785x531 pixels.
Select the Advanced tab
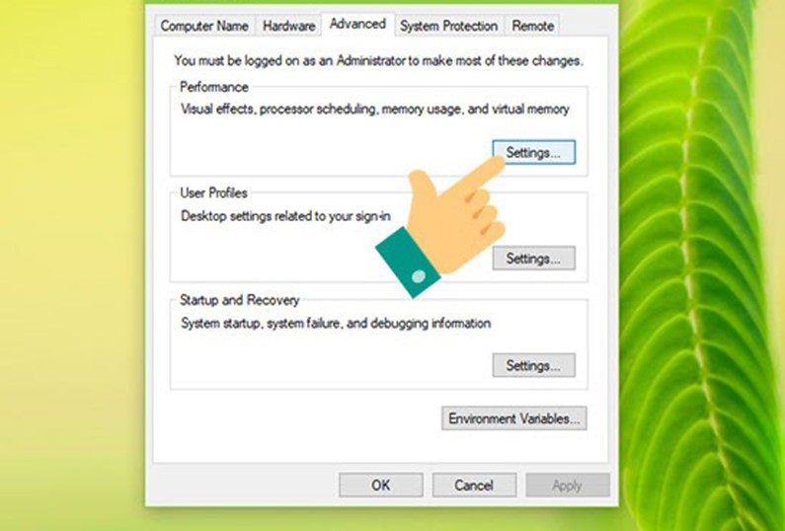(x=357, y=24)
